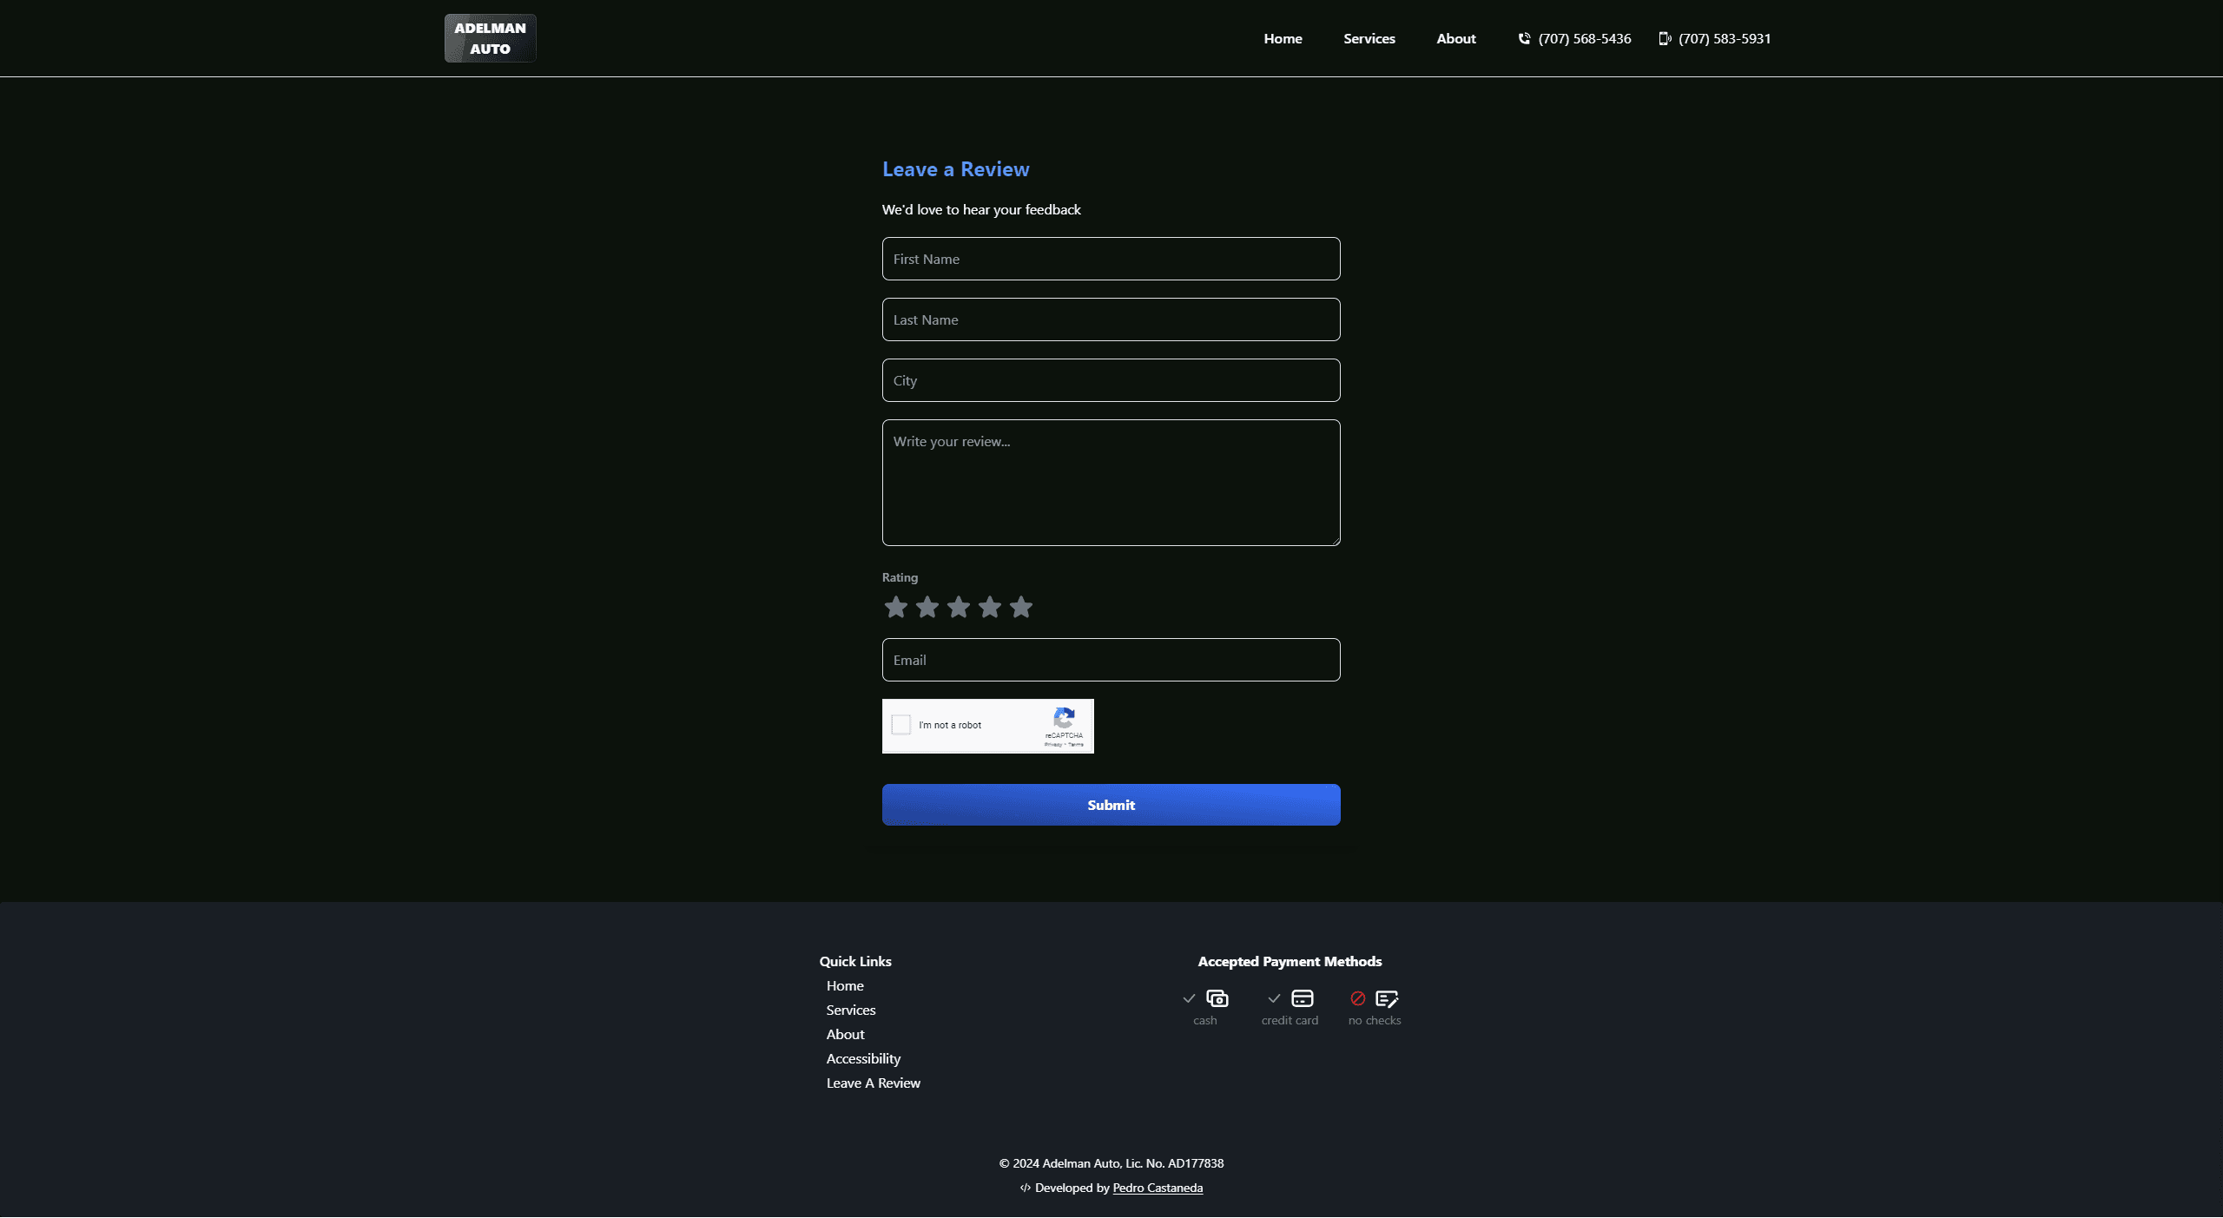Viewport: 2223px width, 1218px height.
Task: Select the fourth rating star
Action: click(990, 607)
